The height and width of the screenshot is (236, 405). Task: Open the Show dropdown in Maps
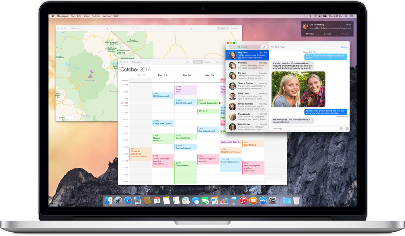tap(67, 118)
